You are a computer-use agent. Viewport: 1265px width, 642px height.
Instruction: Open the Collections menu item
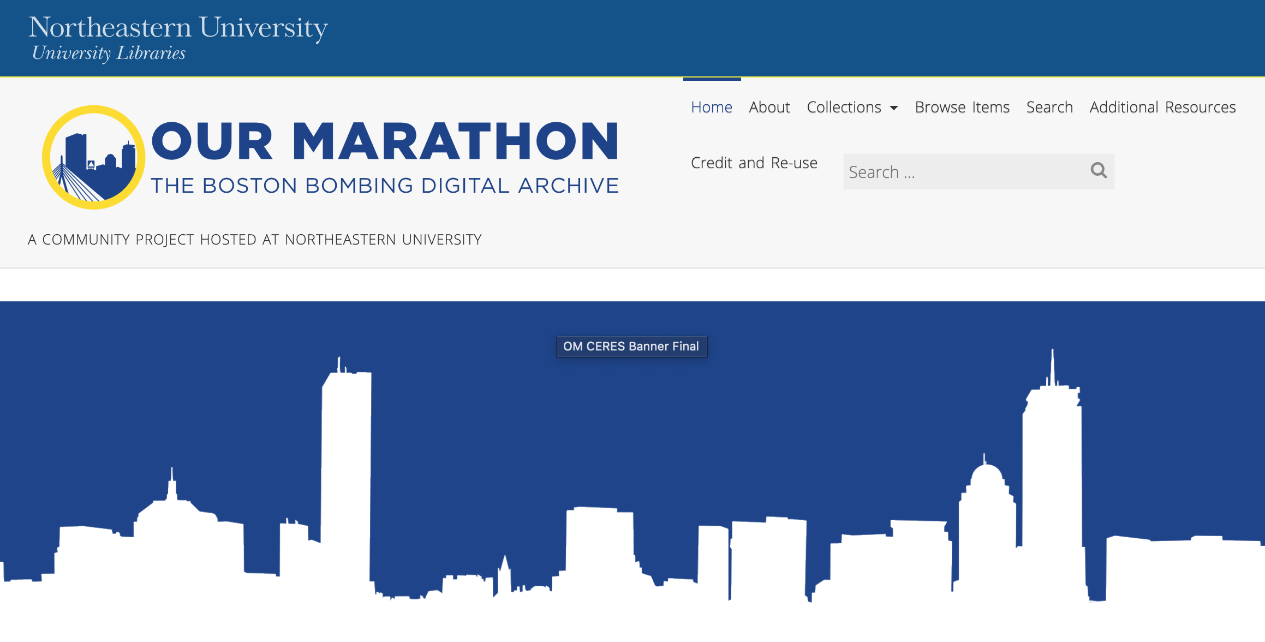844,108
